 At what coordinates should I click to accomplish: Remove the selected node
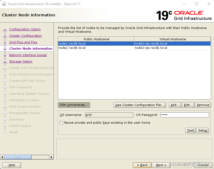coord(203,105)
